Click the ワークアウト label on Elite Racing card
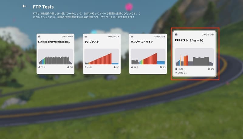This screenshot has height=139, width=243. point(67,36)
